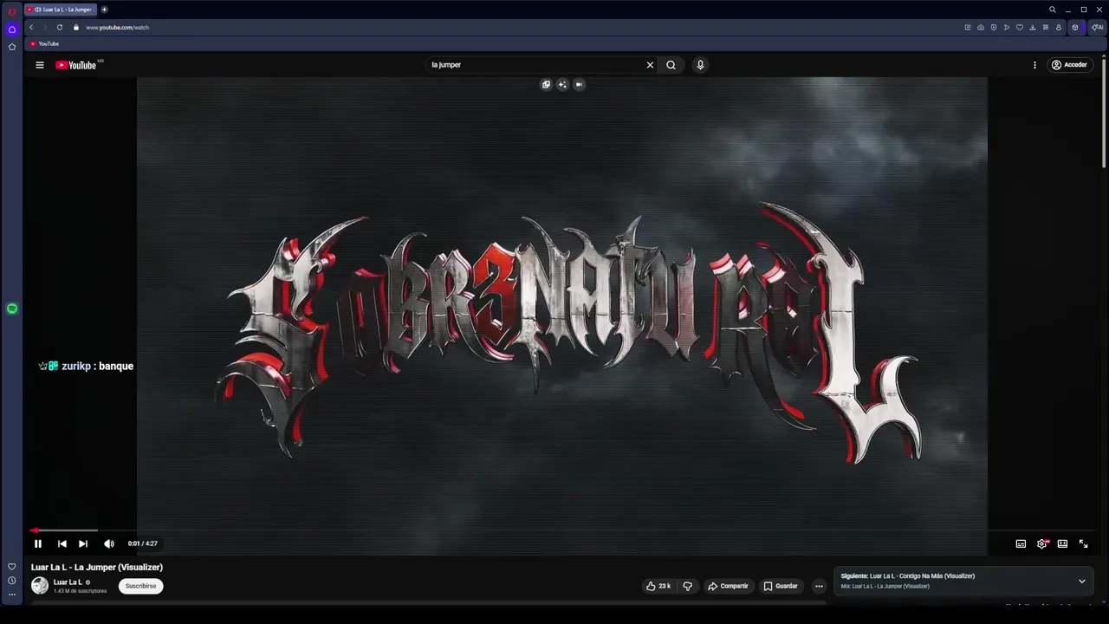Start voice search with the microphone
Screen dimensions: 1109x624
[x=700, y=65]
